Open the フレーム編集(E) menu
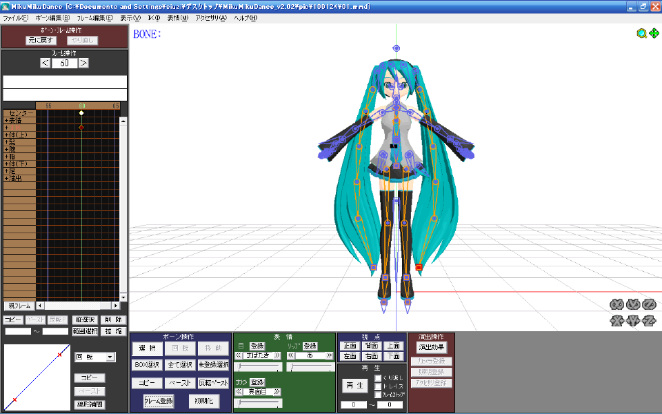Screen dimensions: 662x414 point(95,18)
